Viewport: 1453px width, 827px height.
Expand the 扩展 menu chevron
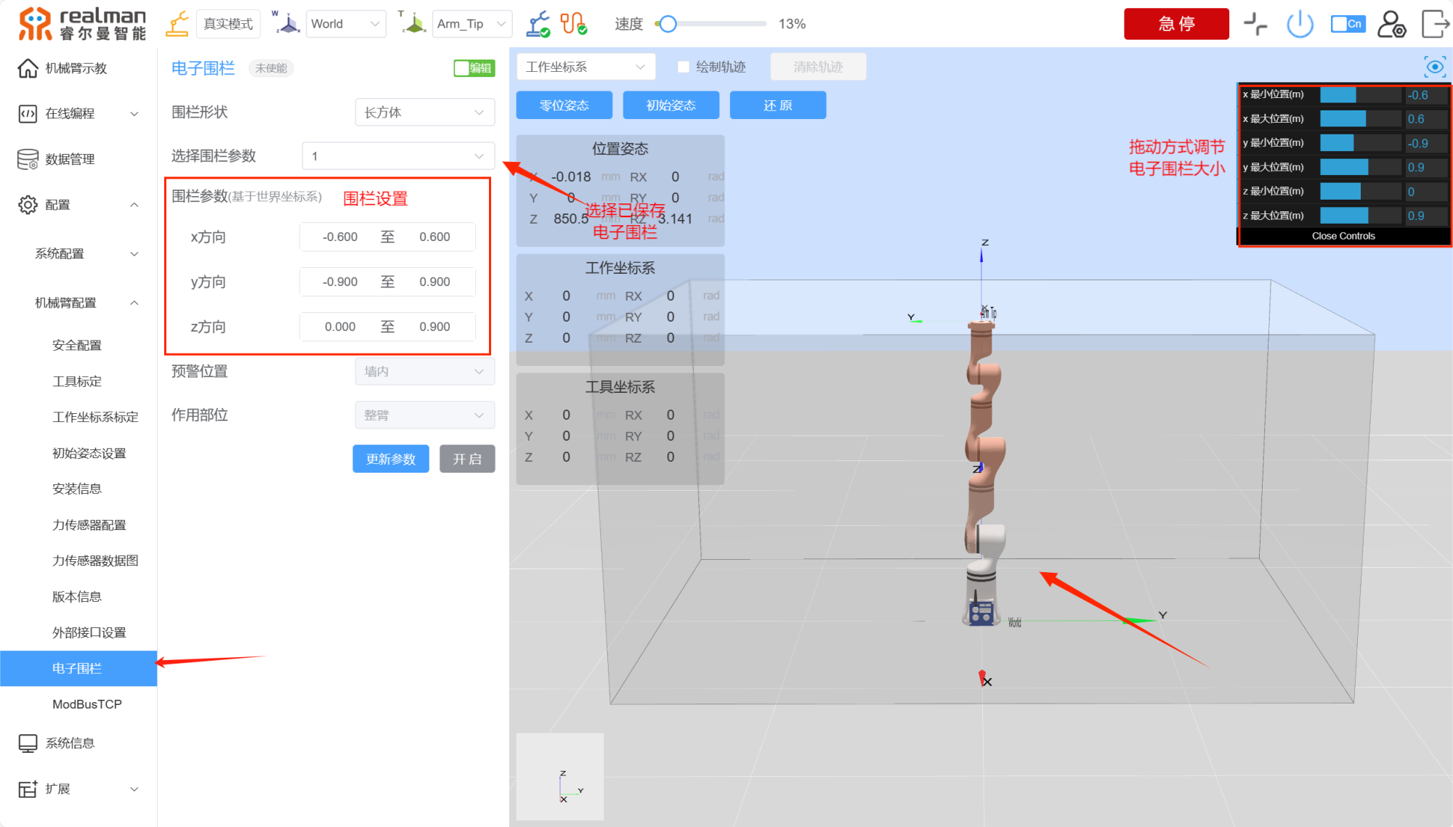pos(134,789)
